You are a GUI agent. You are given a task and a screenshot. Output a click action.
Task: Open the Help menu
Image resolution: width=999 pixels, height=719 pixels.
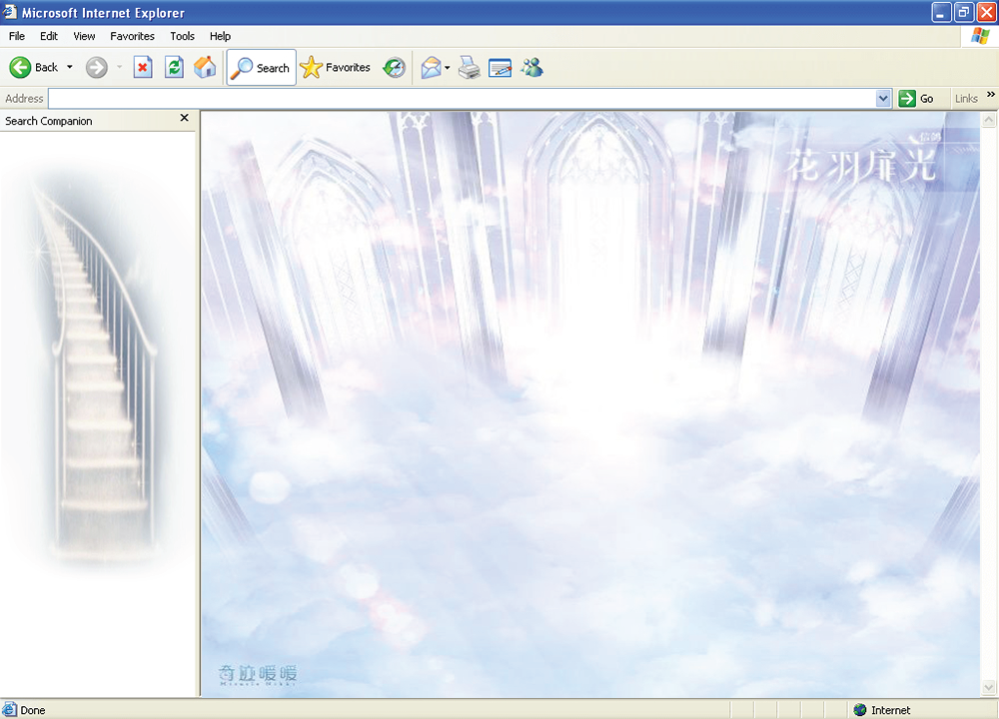point(220,36)
